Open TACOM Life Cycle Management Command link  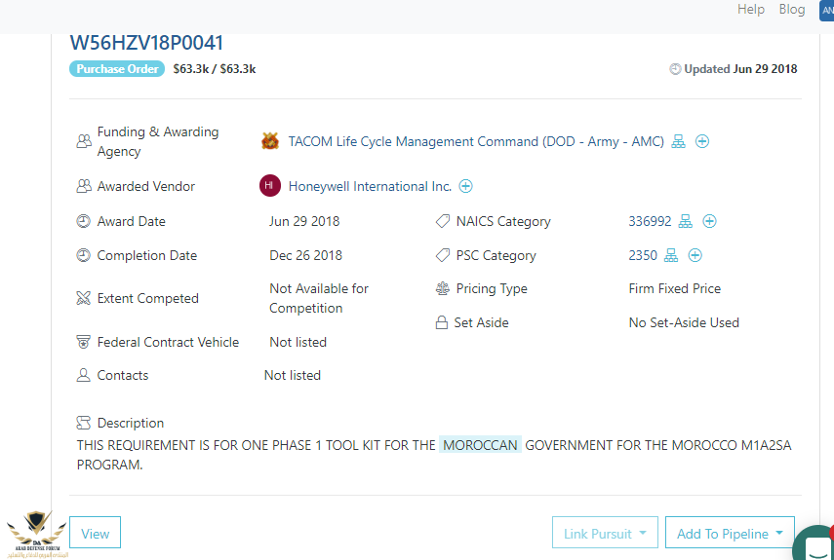pos(476,141)
